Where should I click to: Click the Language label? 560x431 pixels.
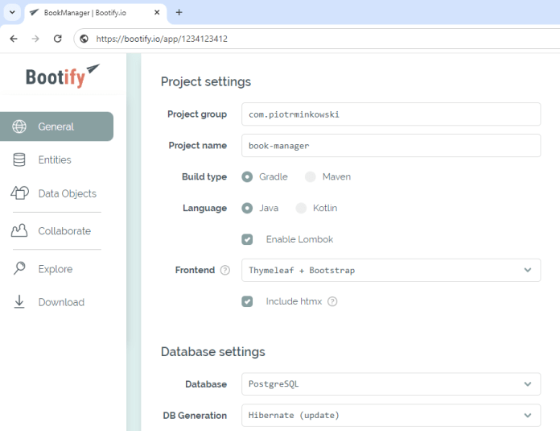tap(204, 208)
